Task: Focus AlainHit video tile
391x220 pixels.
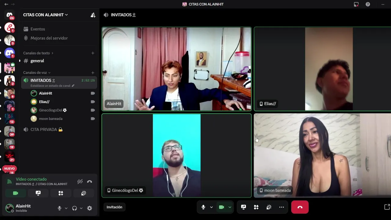Action: pyautogui.click(x=177, y=69)
